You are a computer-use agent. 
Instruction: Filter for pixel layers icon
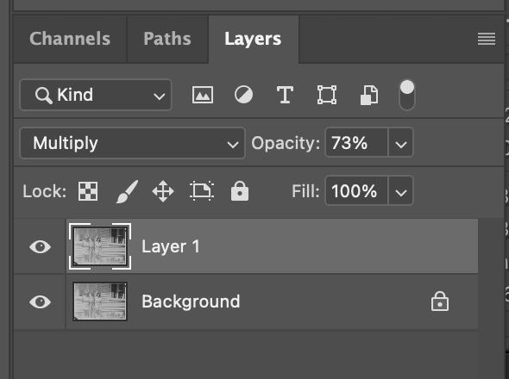(203, 95)
